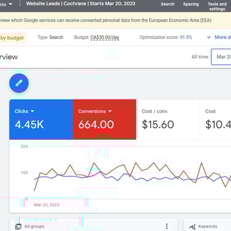The height and width of the screenshot is (231, 231).
Task: Open Tools and settings menu
Action: click(217, 6)
